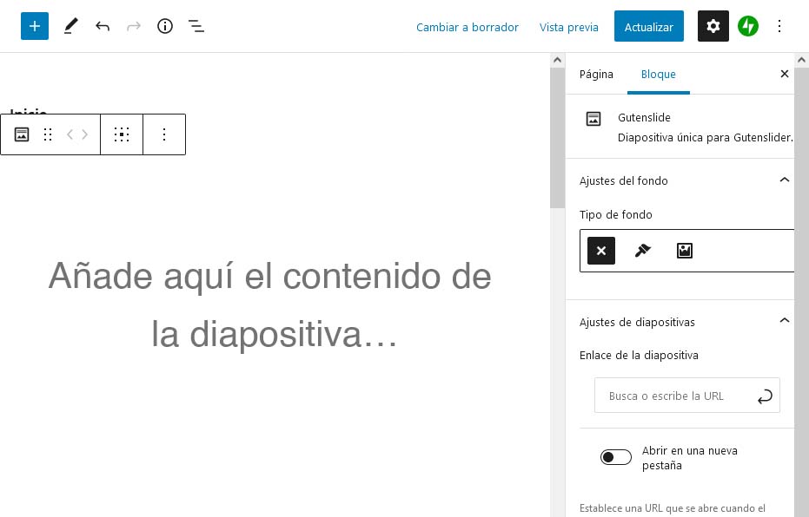
Task: Toggle the settings gear sidebar button
Action: click(713, 26)
